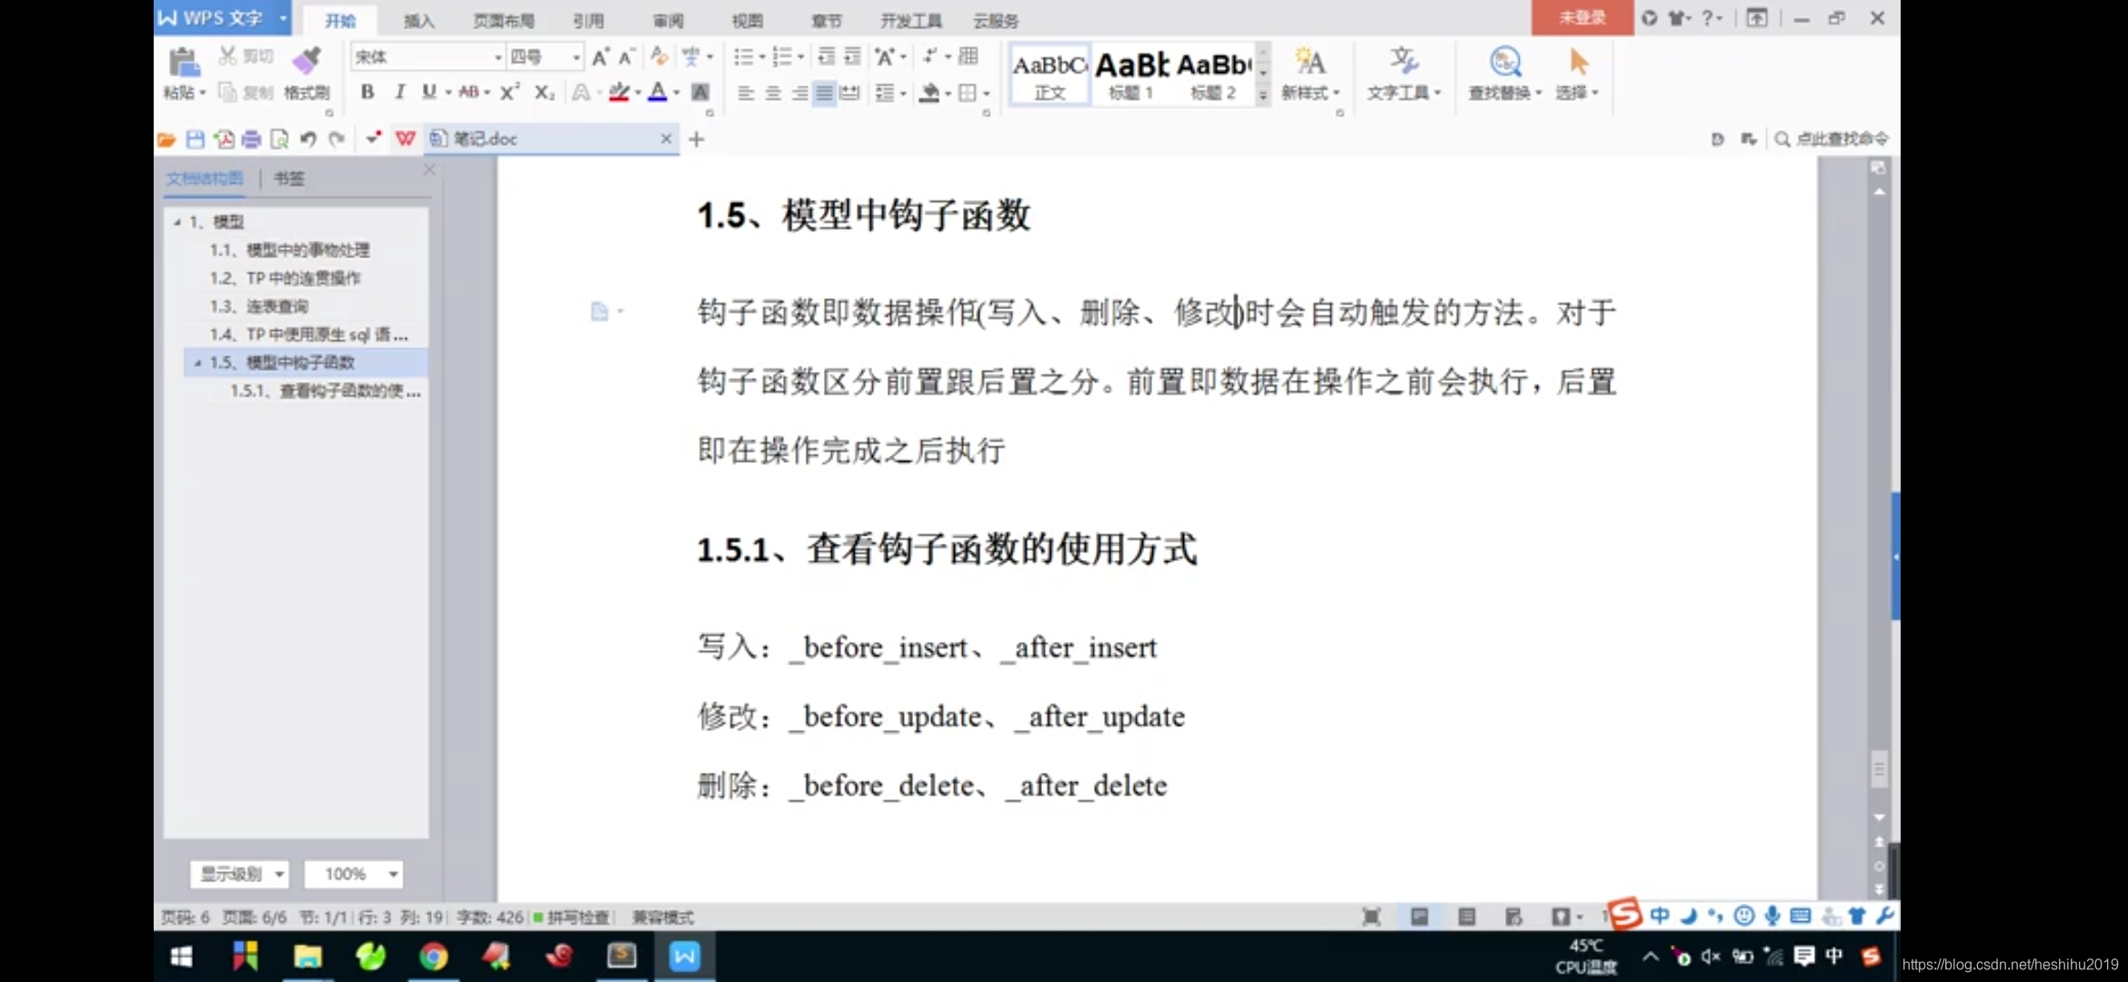Screen dimensions: 2128x982
Task: Align text left
Action: 746,93
